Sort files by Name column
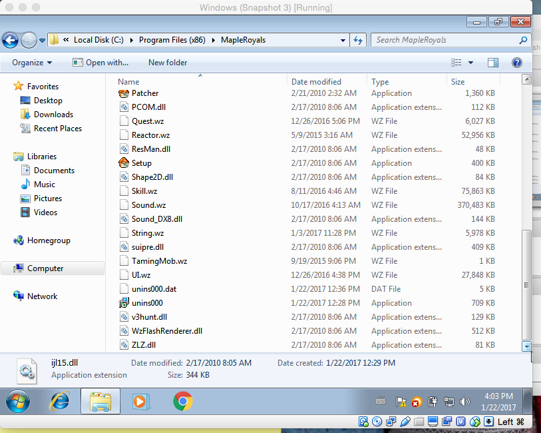 128,82
